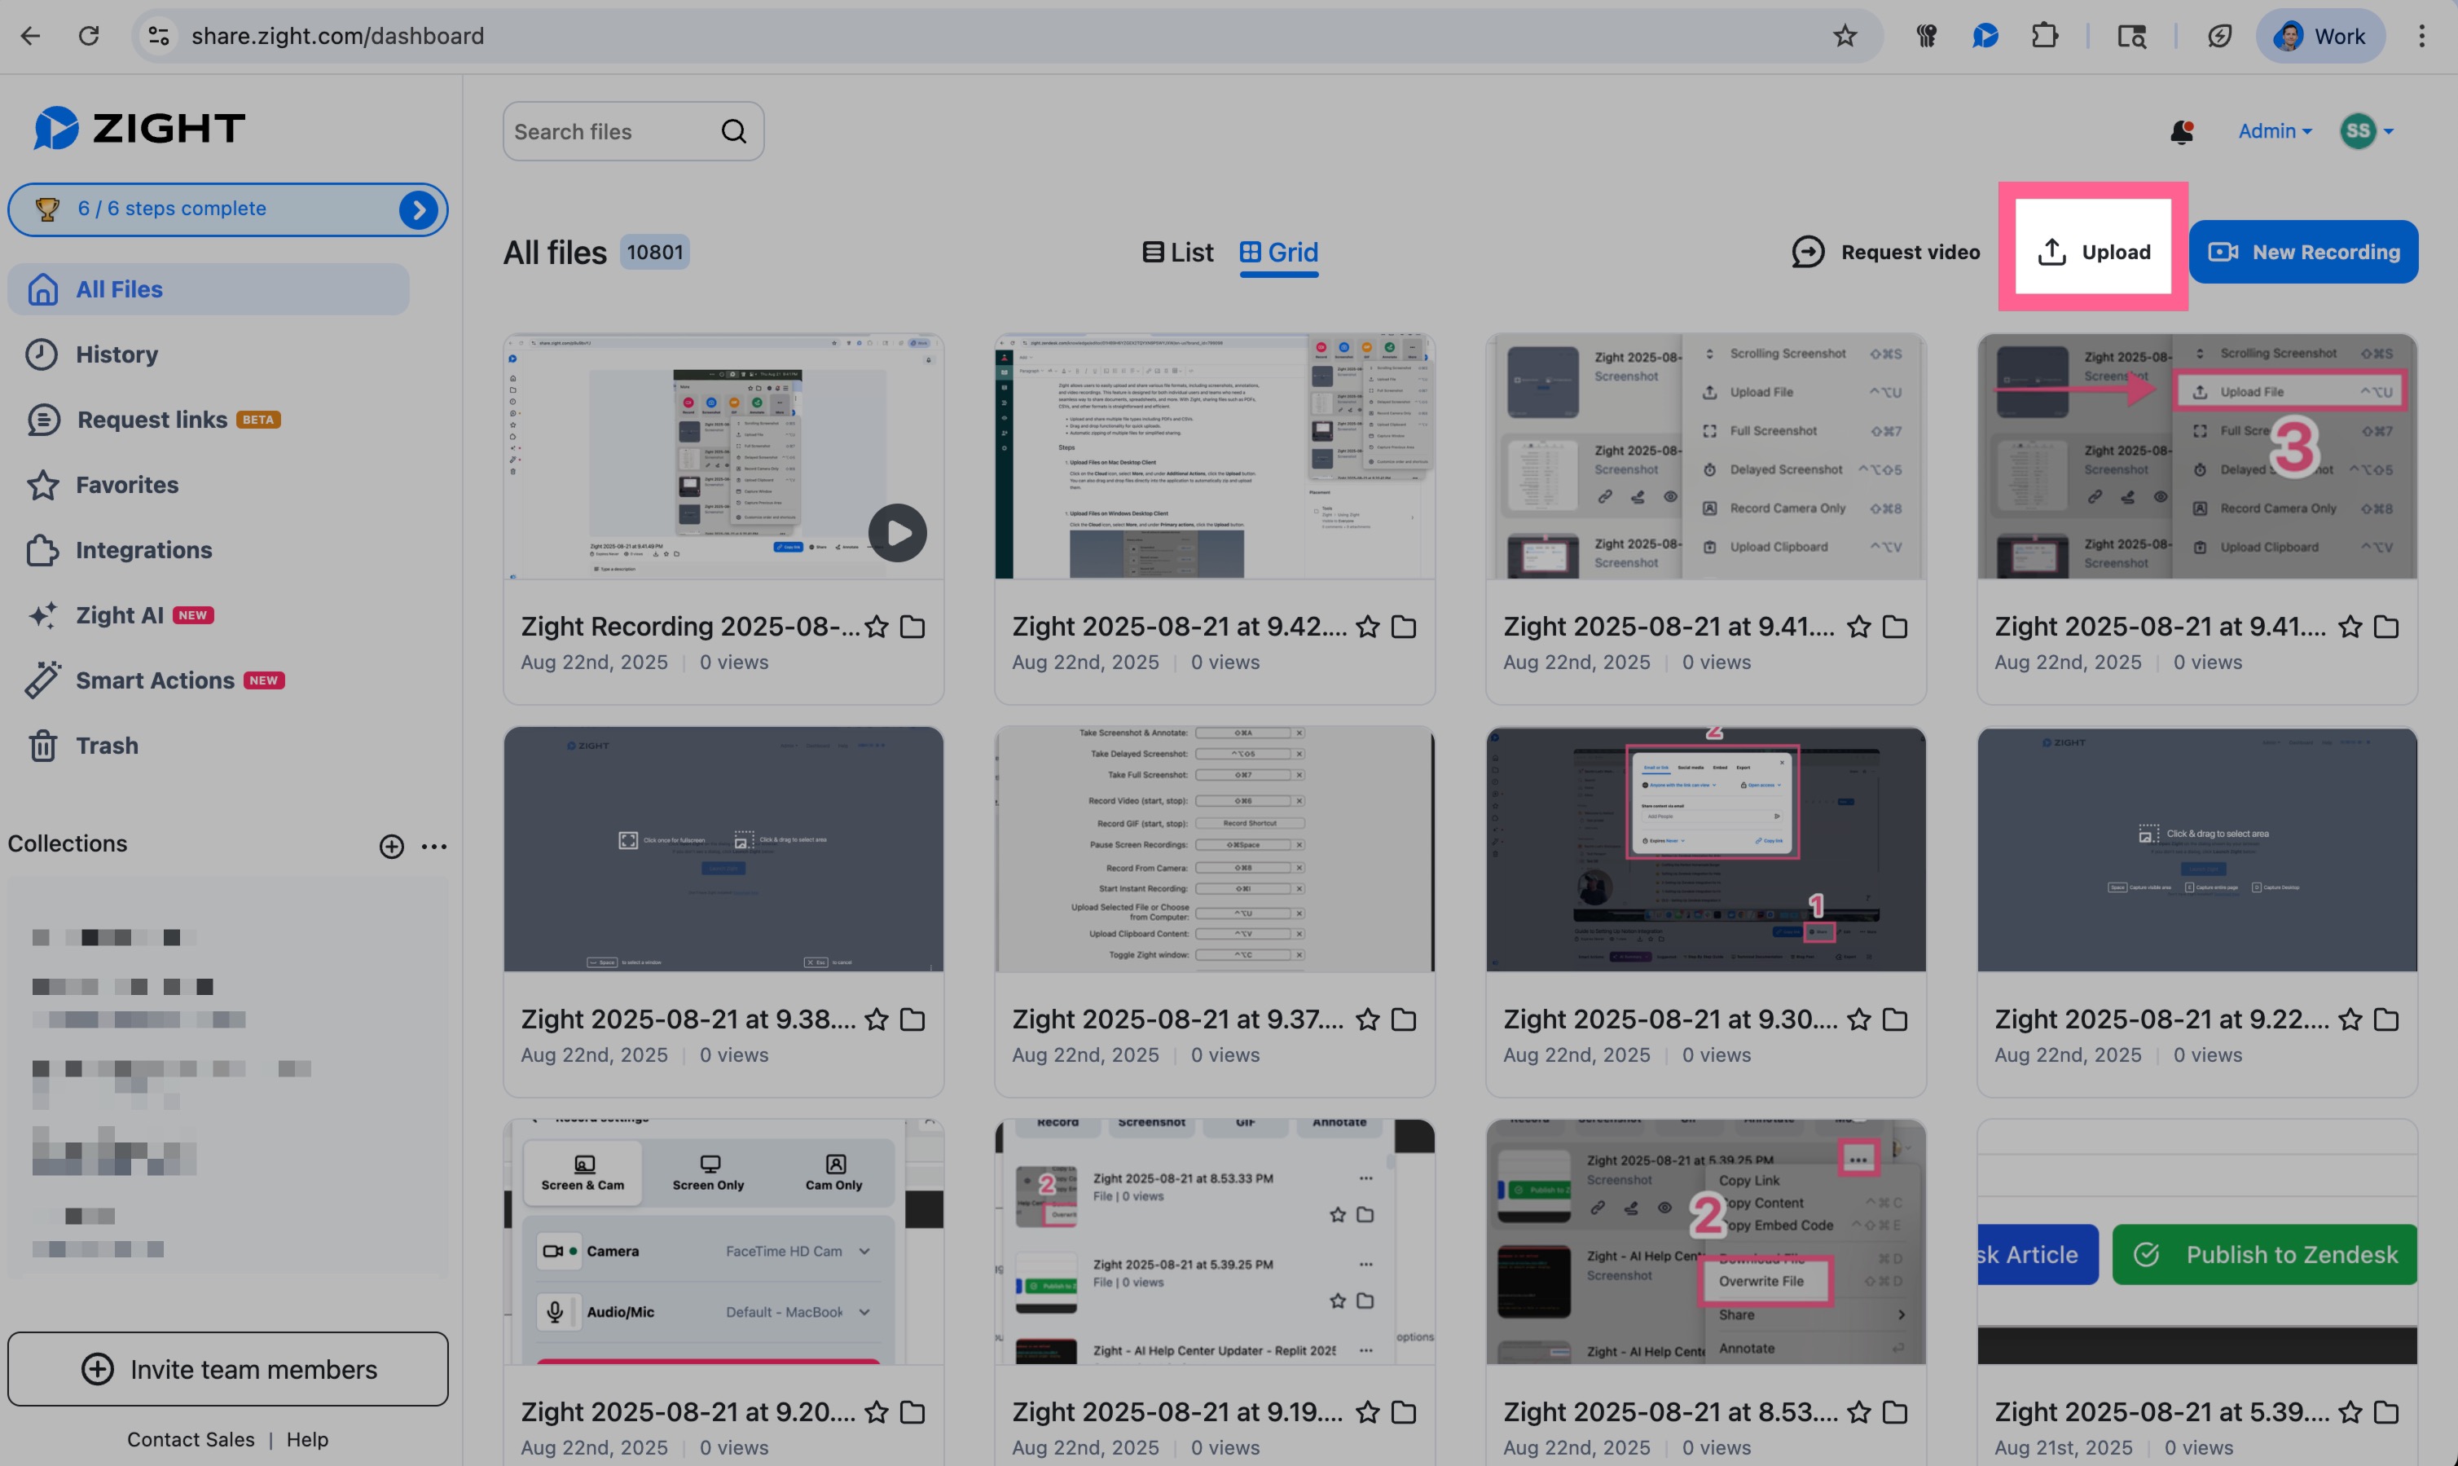The height and width of the screenshot is (1466, 2458).
Task: Open Smart Actions in sidebar
Action: coord(155,680)
